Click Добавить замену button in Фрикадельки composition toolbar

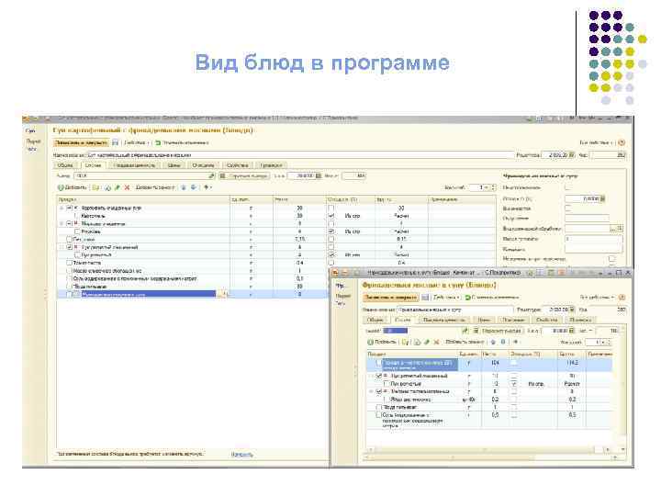pyautogui.click(x=465, y=342)
